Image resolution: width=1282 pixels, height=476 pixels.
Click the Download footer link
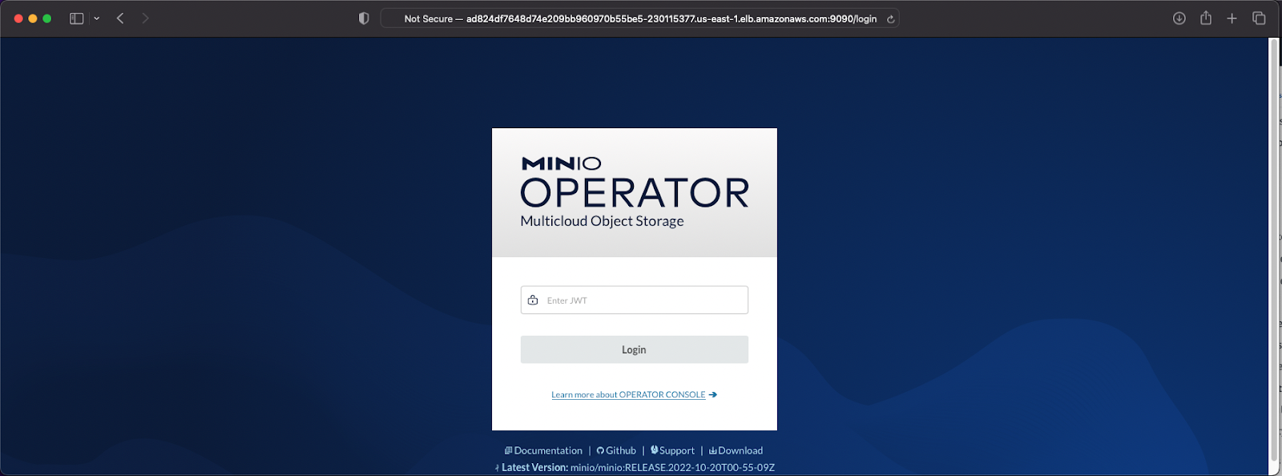pos(740,451)
